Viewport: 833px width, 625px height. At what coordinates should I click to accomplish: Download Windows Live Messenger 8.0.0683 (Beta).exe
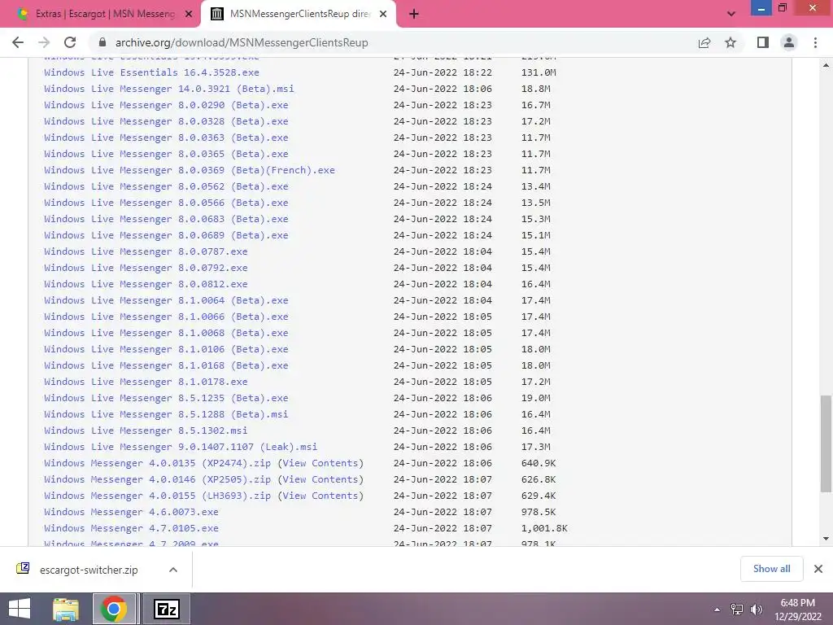click(x=166, y=219)
